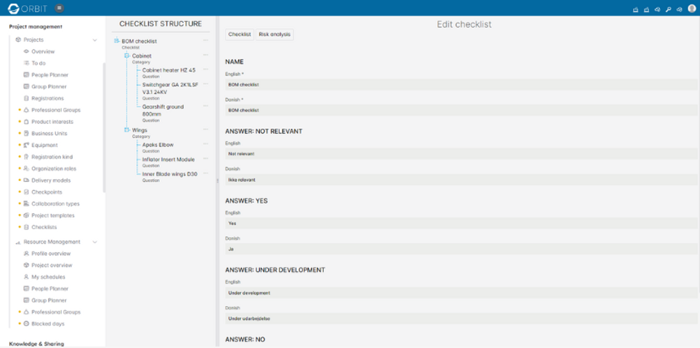Select the Apeks Elbow question
Screen dimensions: 700x348
pos(157,145)
